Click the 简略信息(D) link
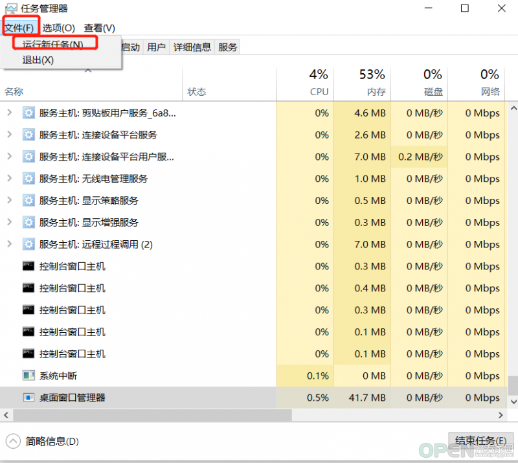Viewport: 518px width, 463px height. (52, 441)
